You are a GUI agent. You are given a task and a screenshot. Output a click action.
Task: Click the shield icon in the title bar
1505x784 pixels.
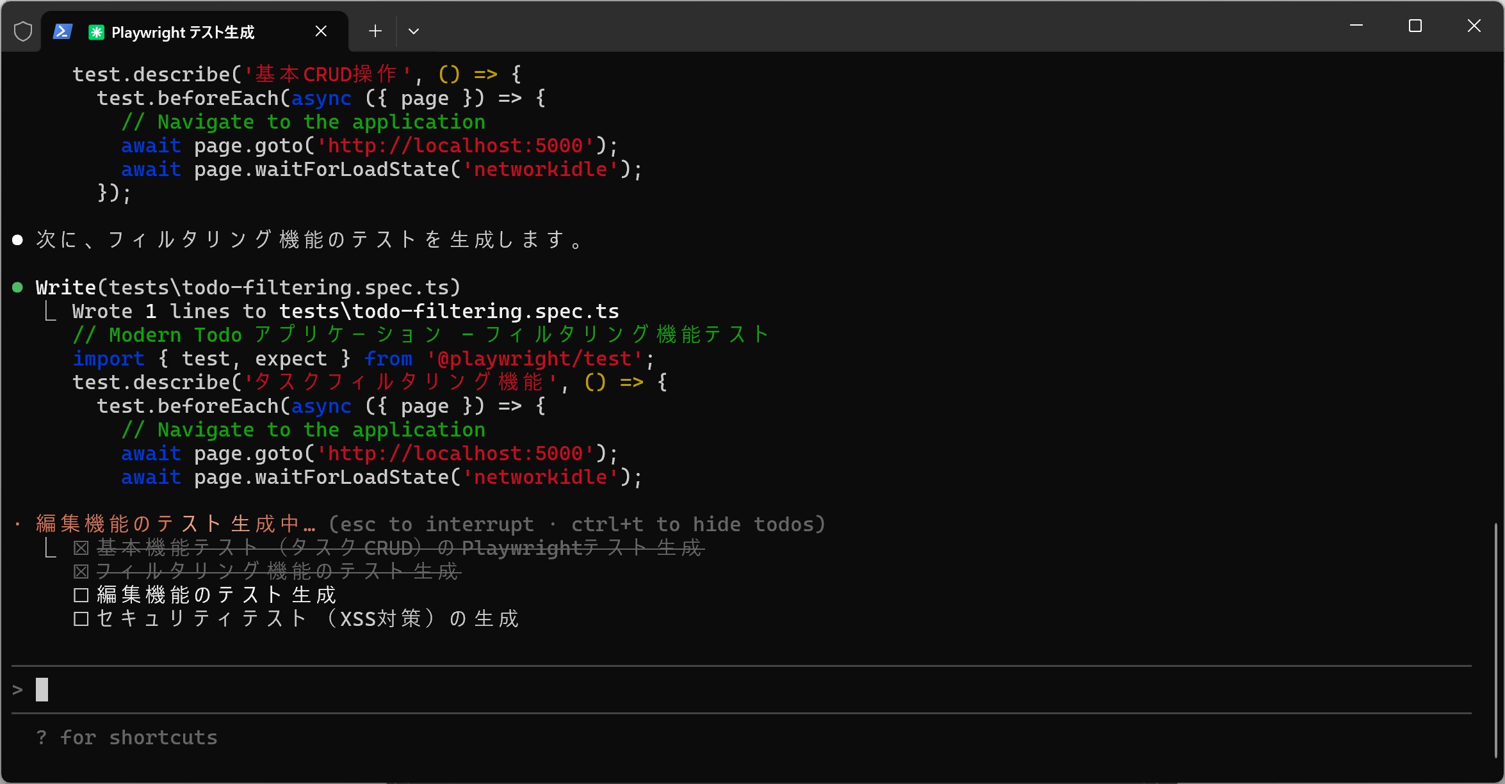coord(23,31)
